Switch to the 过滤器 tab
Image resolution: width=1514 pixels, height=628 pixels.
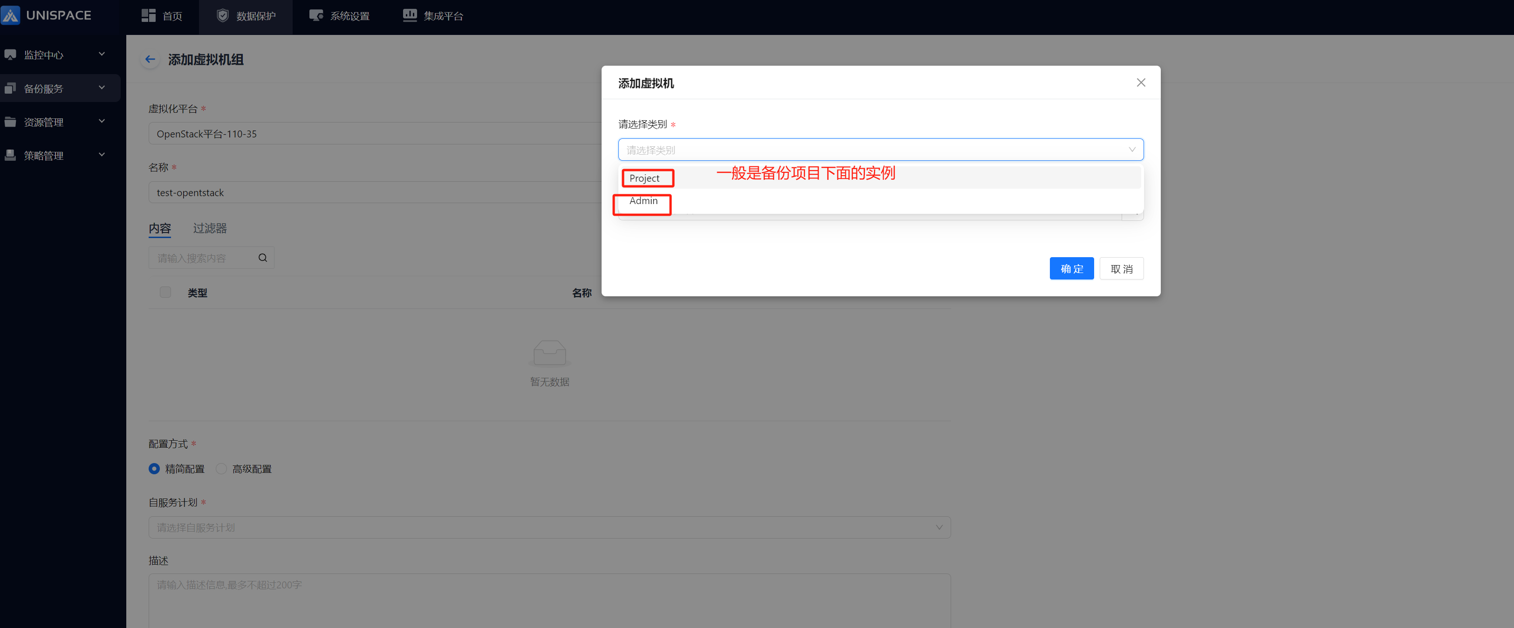(210, 229)
